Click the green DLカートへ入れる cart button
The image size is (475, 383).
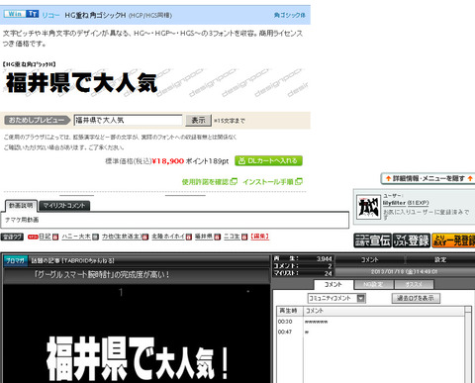pyautogui.click(x=268, y=161)
